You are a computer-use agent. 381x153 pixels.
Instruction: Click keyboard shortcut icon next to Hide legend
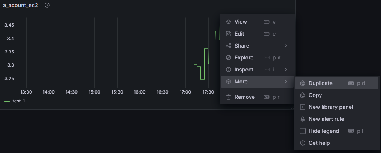click(351, 131)
